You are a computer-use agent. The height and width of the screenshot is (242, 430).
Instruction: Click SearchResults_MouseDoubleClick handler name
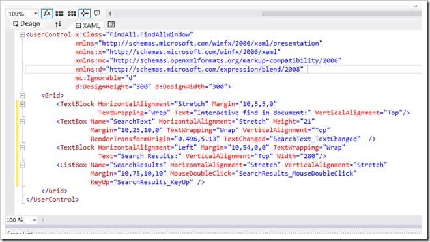point(296,174)
